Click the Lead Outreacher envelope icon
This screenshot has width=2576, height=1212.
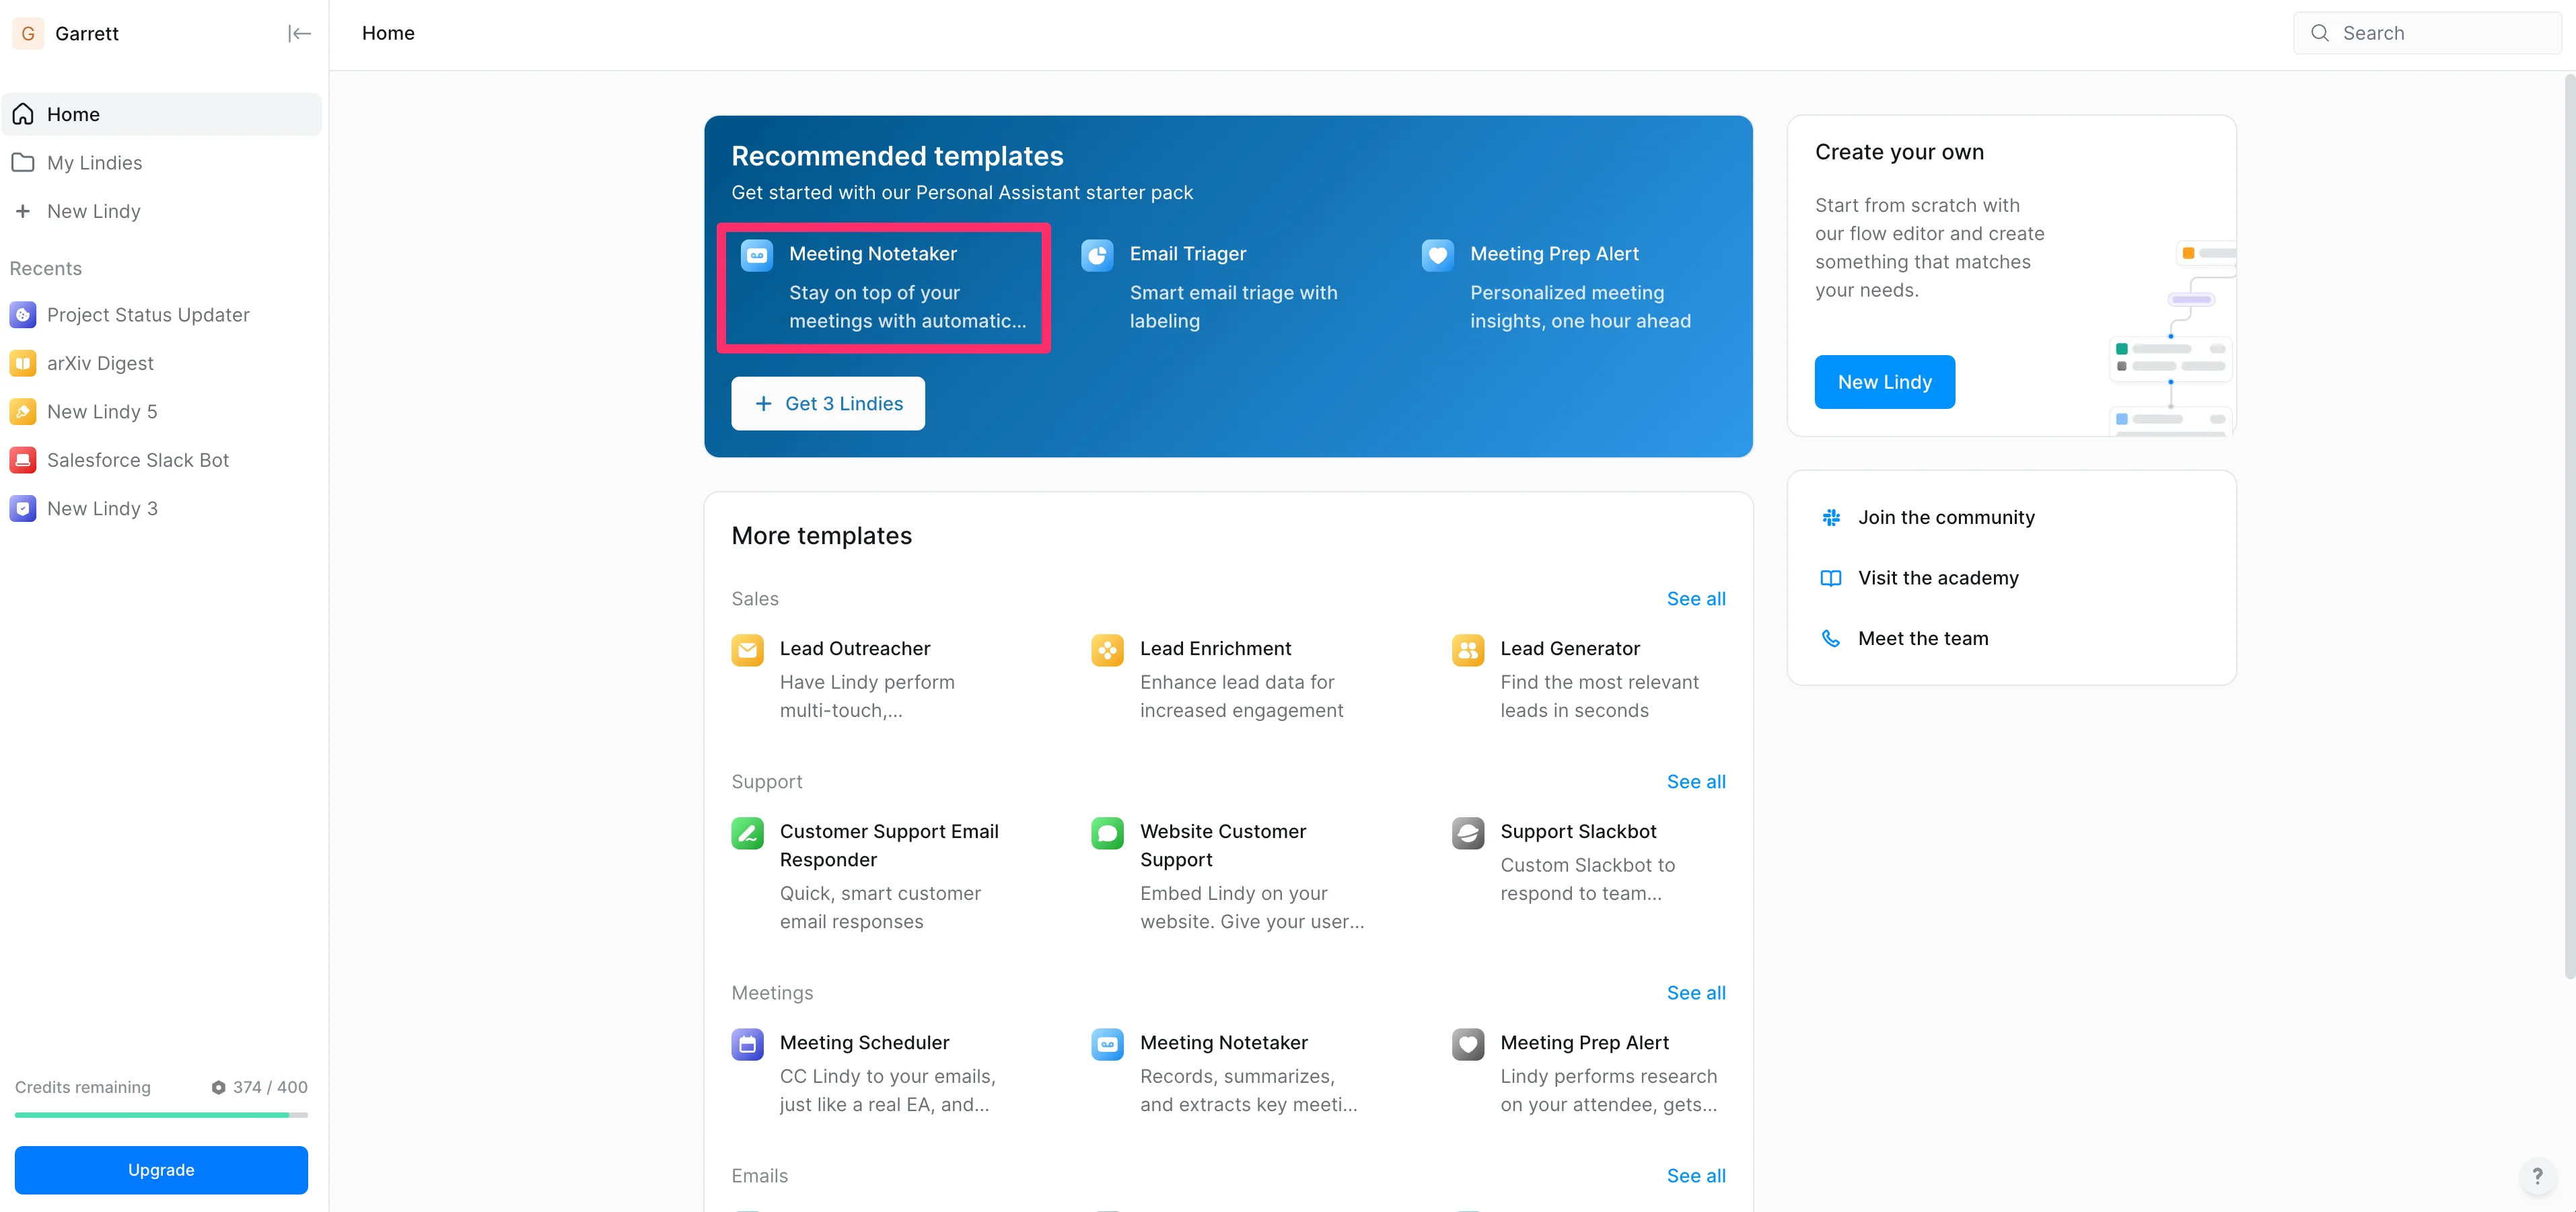point(747,650)
